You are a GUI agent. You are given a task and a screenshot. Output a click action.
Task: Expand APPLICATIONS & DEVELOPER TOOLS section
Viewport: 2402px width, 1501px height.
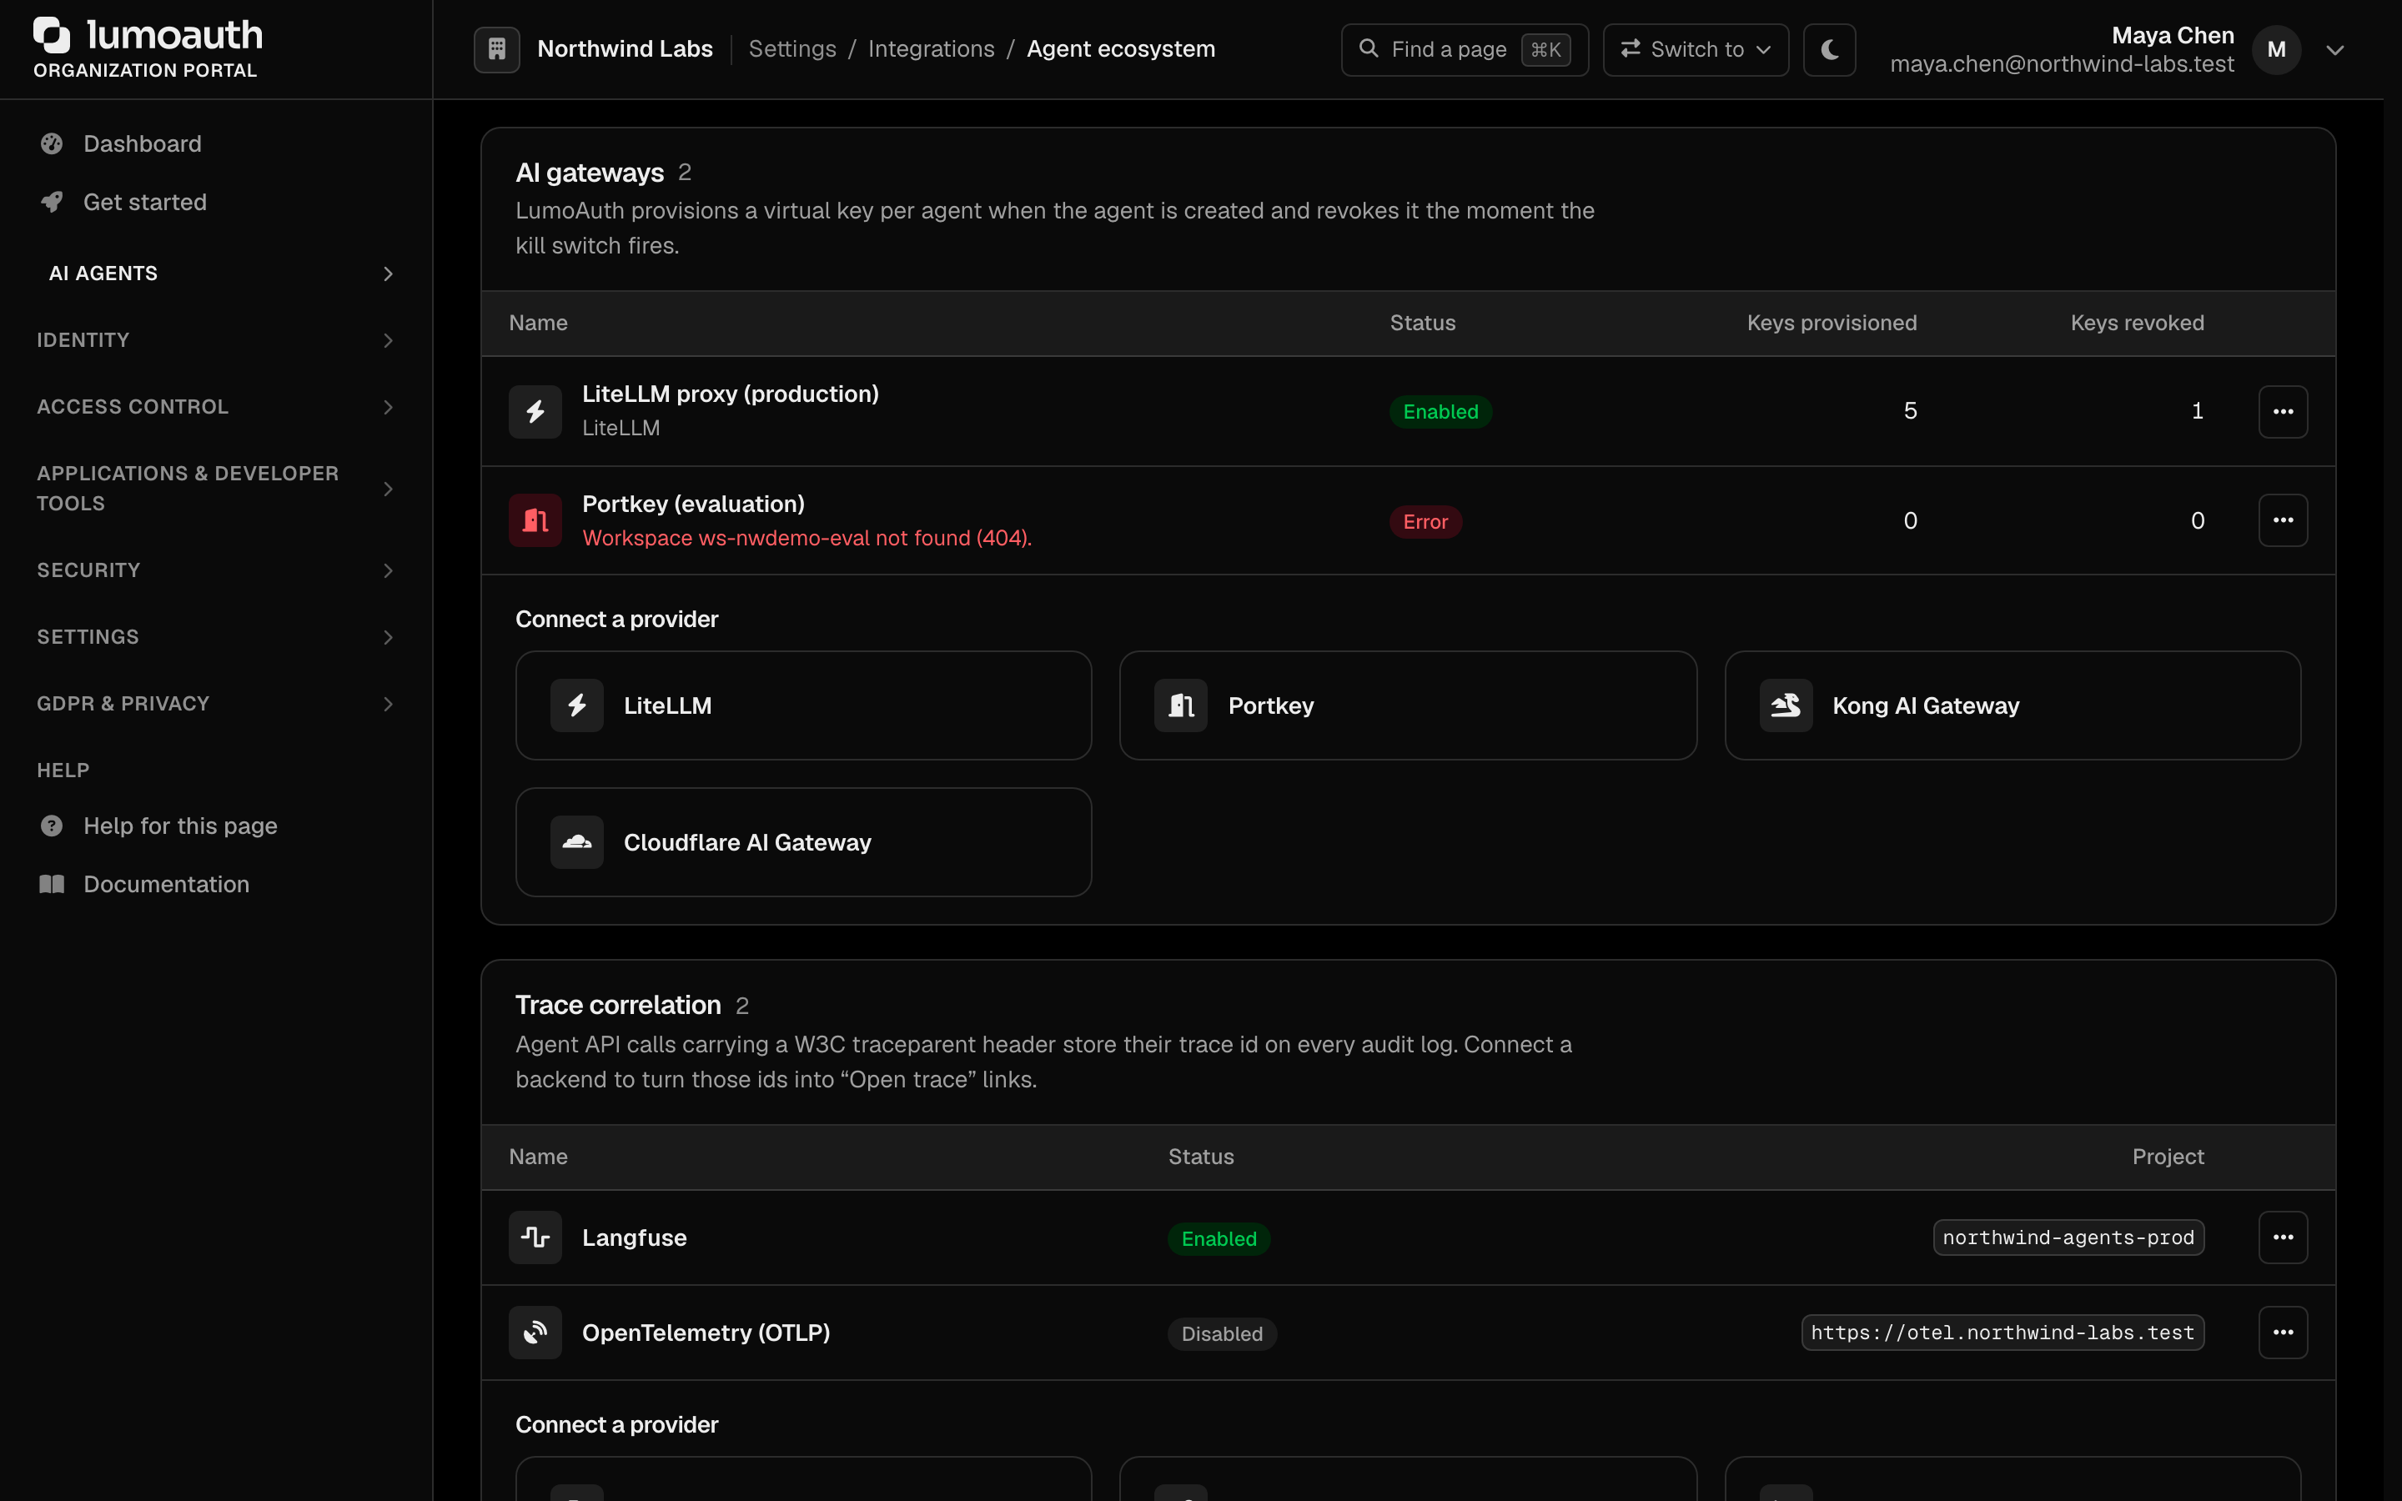tap(215, 489)
